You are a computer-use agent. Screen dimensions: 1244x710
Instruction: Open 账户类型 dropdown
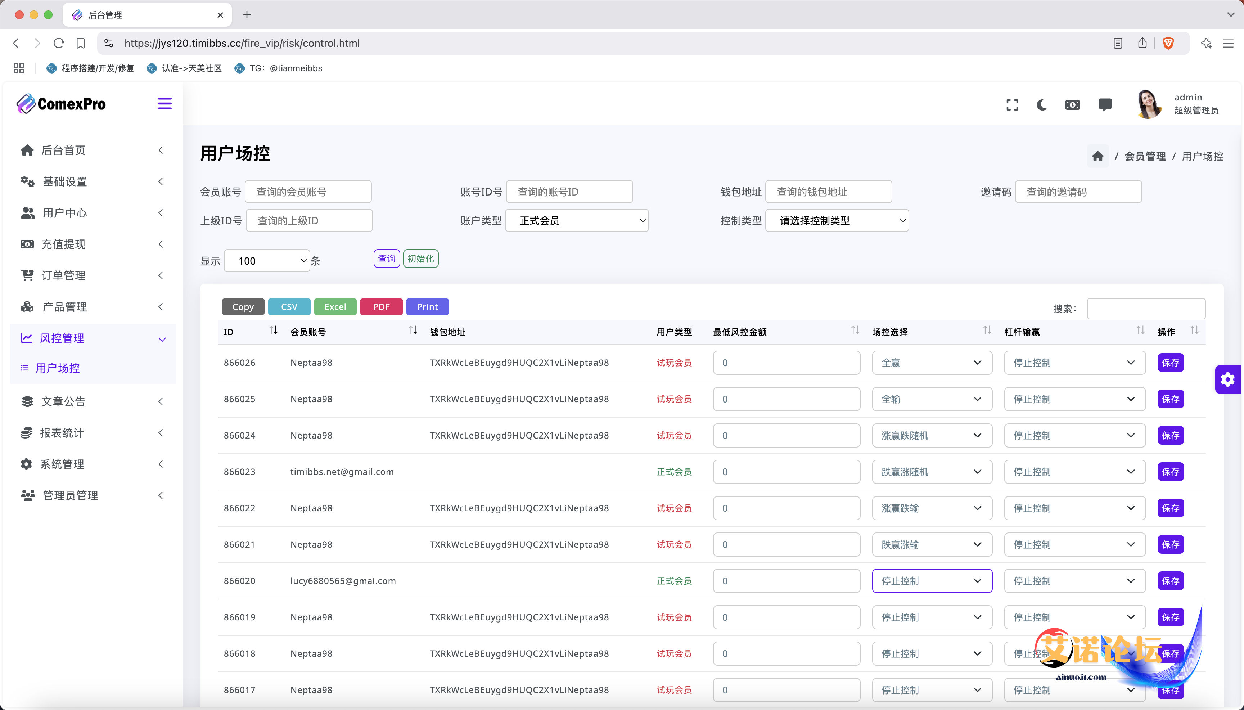[577, 220]
